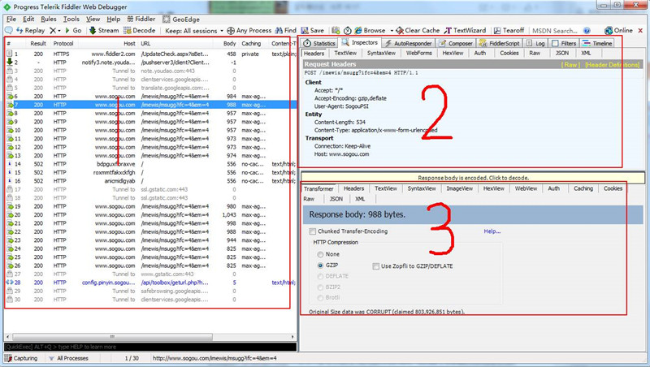This screenshot has height=367, width=650.
Task: Open the Keep: All sessions dropdown
Action: (x=194, y=31)
